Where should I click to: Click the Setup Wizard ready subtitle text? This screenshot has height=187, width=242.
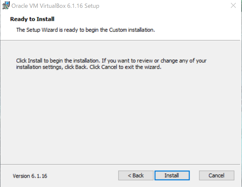pos(85,30)
